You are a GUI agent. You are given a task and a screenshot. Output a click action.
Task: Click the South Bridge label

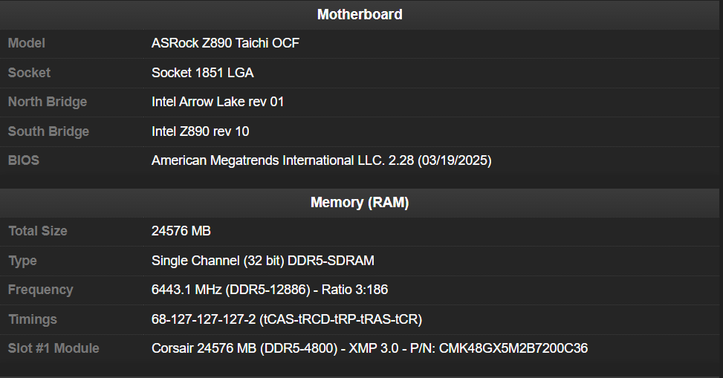tap(48, 131)
